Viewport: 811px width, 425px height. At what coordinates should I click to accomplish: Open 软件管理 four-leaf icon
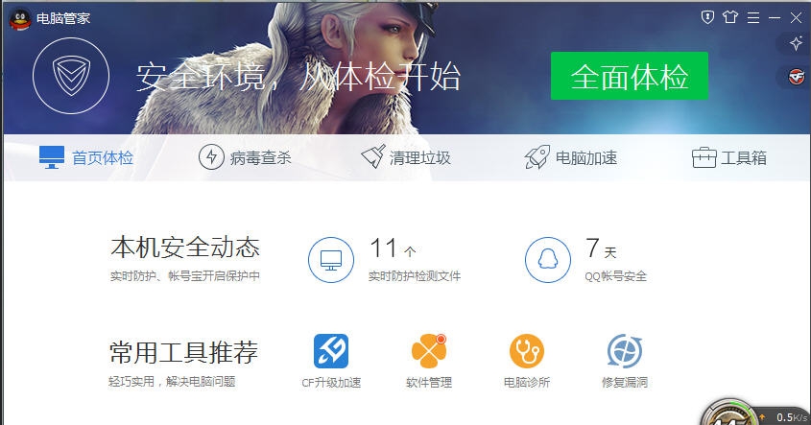429,350
